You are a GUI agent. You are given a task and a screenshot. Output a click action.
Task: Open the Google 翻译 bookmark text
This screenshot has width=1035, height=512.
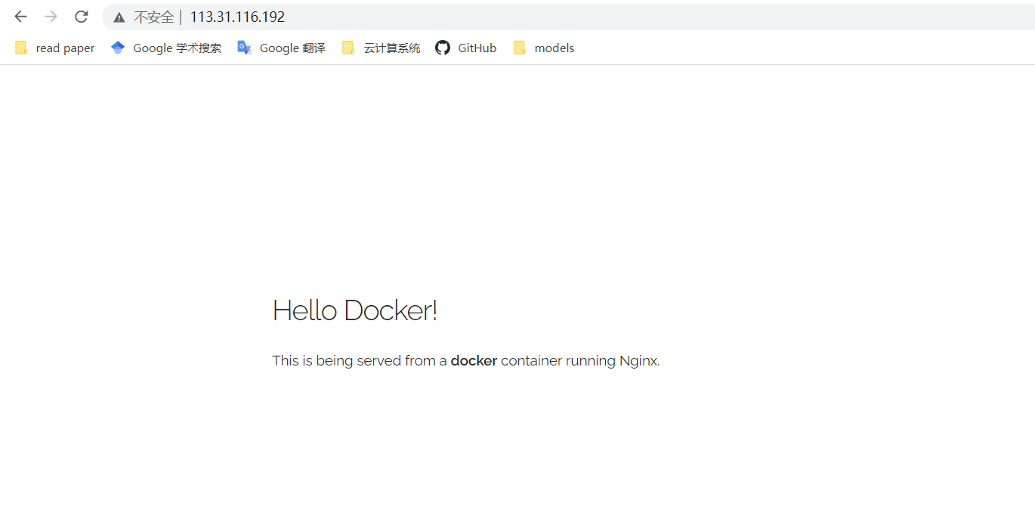(292, 48)
